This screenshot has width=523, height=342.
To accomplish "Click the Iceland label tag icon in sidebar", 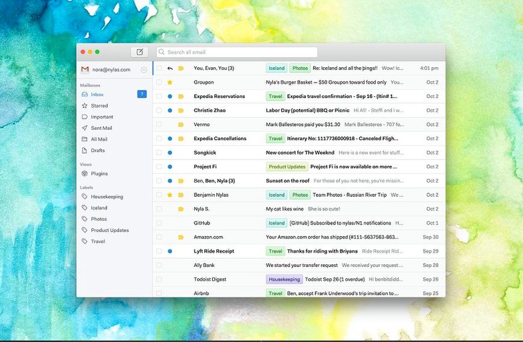I will pyautogui.click(x=85, y=208).
